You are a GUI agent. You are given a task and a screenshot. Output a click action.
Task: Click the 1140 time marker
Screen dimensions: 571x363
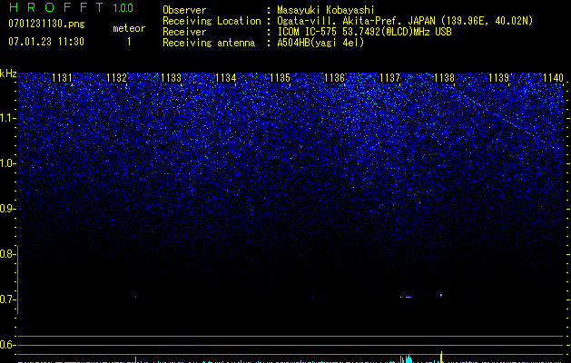coord(553,78)
